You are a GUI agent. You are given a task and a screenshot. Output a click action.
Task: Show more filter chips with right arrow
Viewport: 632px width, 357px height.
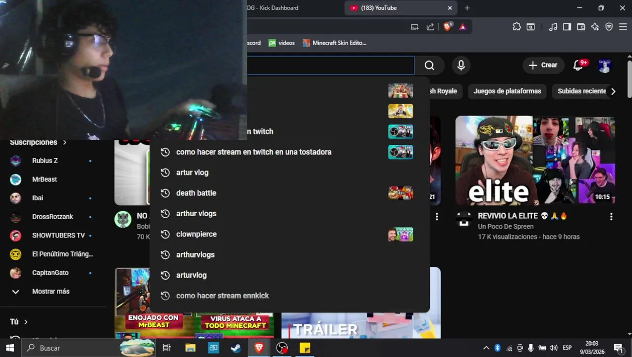click(613, 91)
